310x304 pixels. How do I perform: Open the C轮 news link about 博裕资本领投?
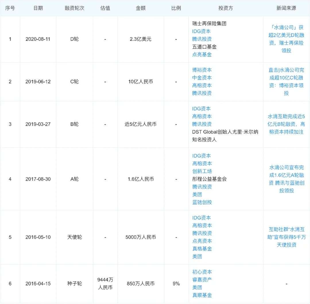[286, 82]
